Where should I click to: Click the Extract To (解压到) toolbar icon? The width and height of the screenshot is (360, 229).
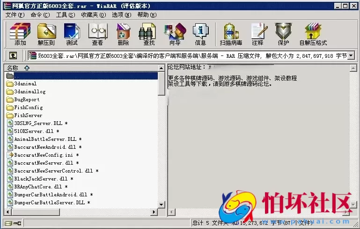(x=46, y=34)
